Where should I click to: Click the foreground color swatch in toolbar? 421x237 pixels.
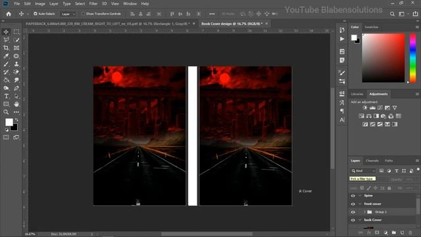pyautogui.click(x=9, y=122)
